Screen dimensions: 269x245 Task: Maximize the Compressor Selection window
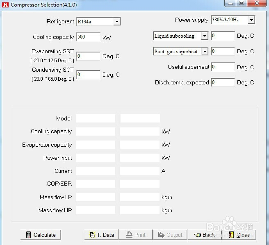click(x=242, y=3)
